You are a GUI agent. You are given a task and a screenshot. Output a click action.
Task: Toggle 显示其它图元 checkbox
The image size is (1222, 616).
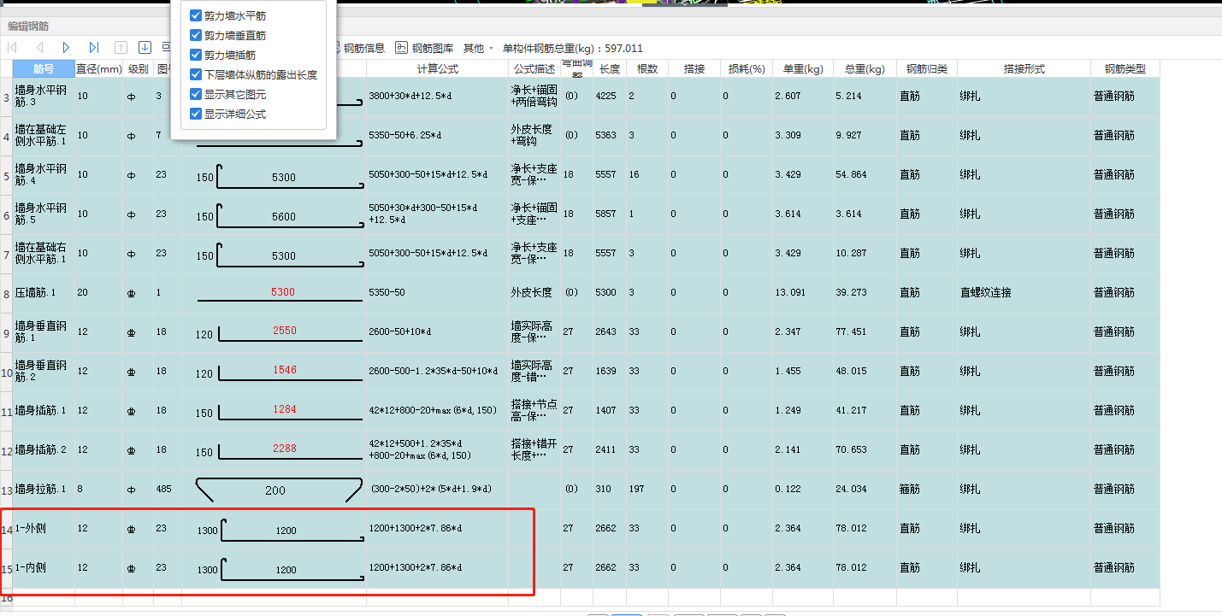tap(196, 94)
